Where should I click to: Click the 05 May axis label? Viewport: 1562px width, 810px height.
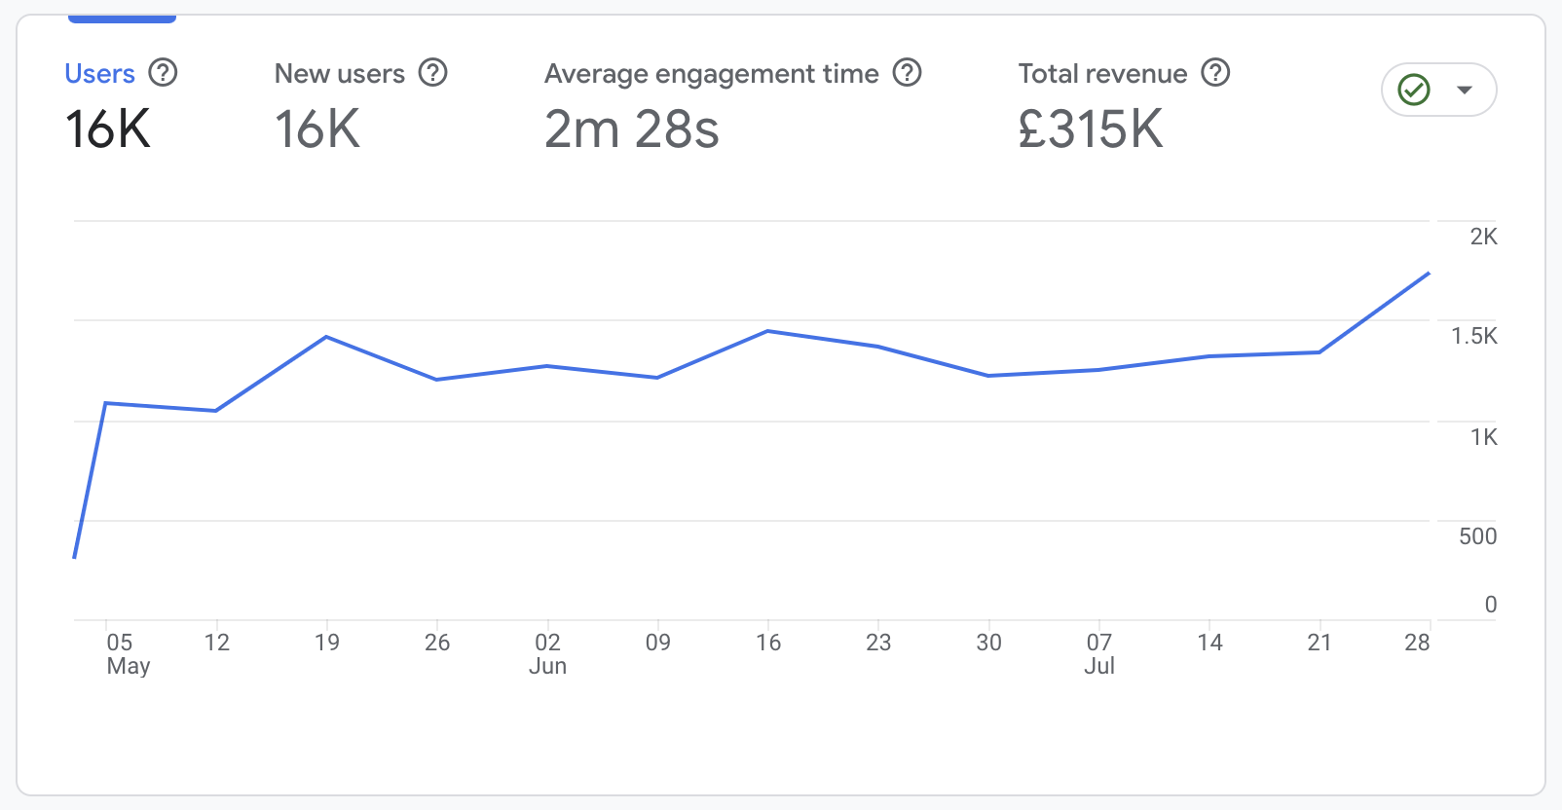(x=128, y=654)
